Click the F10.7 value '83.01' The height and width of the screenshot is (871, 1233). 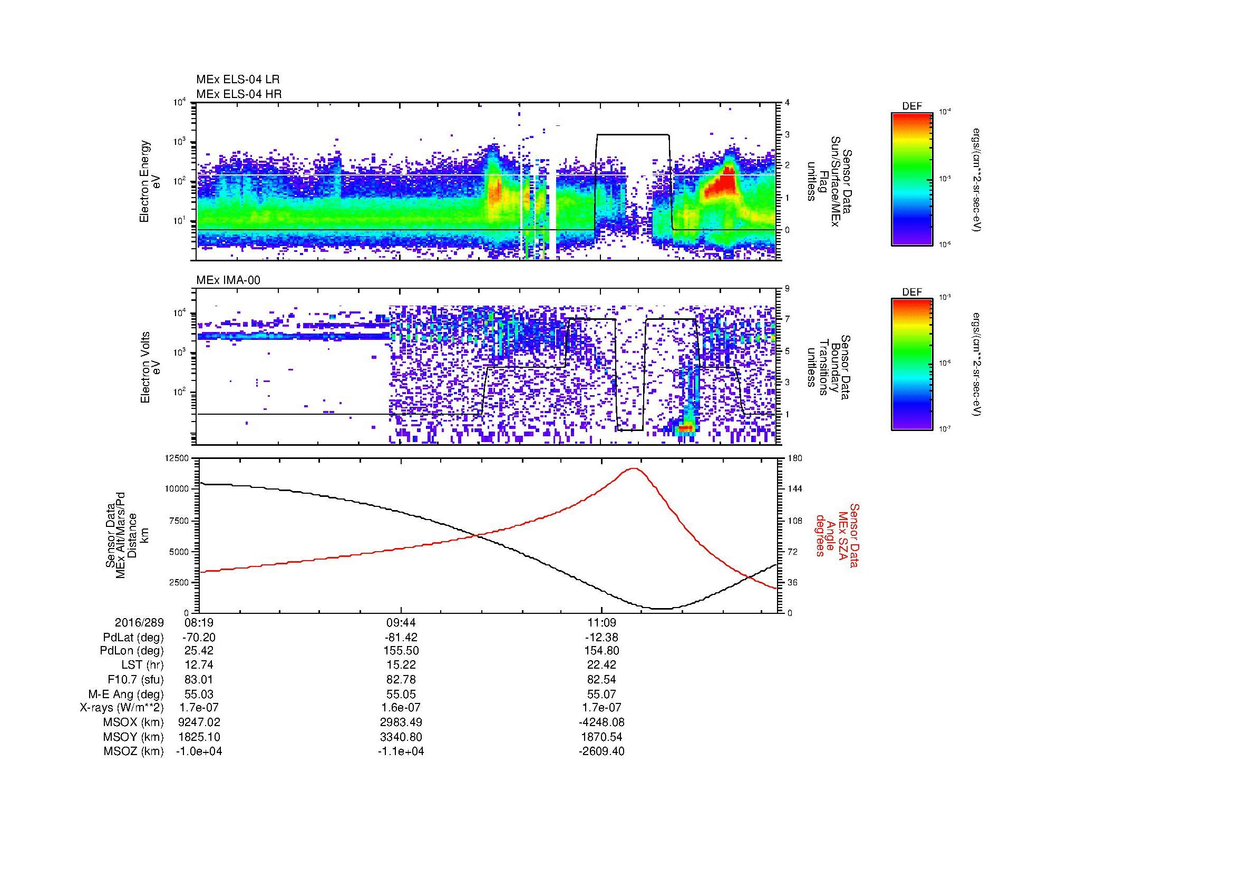point(199,679)
